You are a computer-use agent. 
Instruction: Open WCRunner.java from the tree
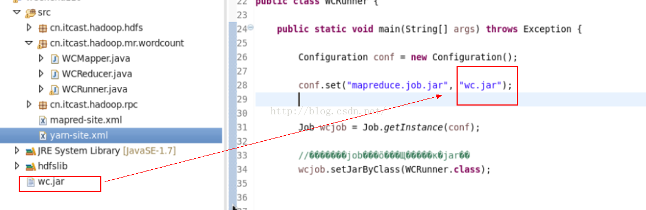[x=95, y=89]
